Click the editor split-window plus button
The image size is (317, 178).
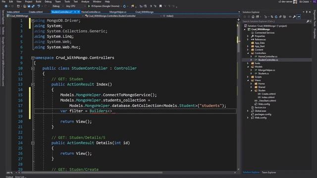239,20
